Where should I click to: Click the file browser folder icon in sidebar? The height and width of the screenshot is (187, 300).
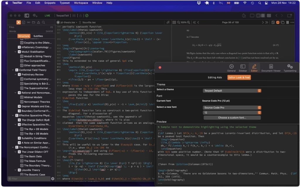click(x=33, y=23)
